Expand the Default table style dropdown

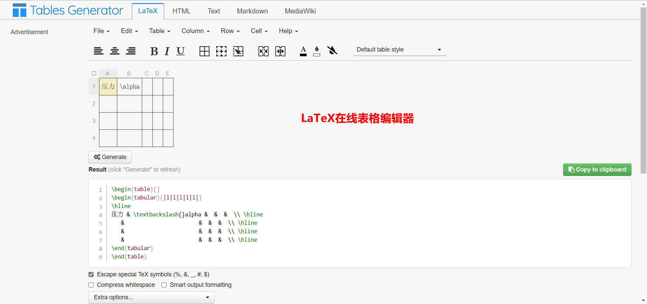(400, 50)
